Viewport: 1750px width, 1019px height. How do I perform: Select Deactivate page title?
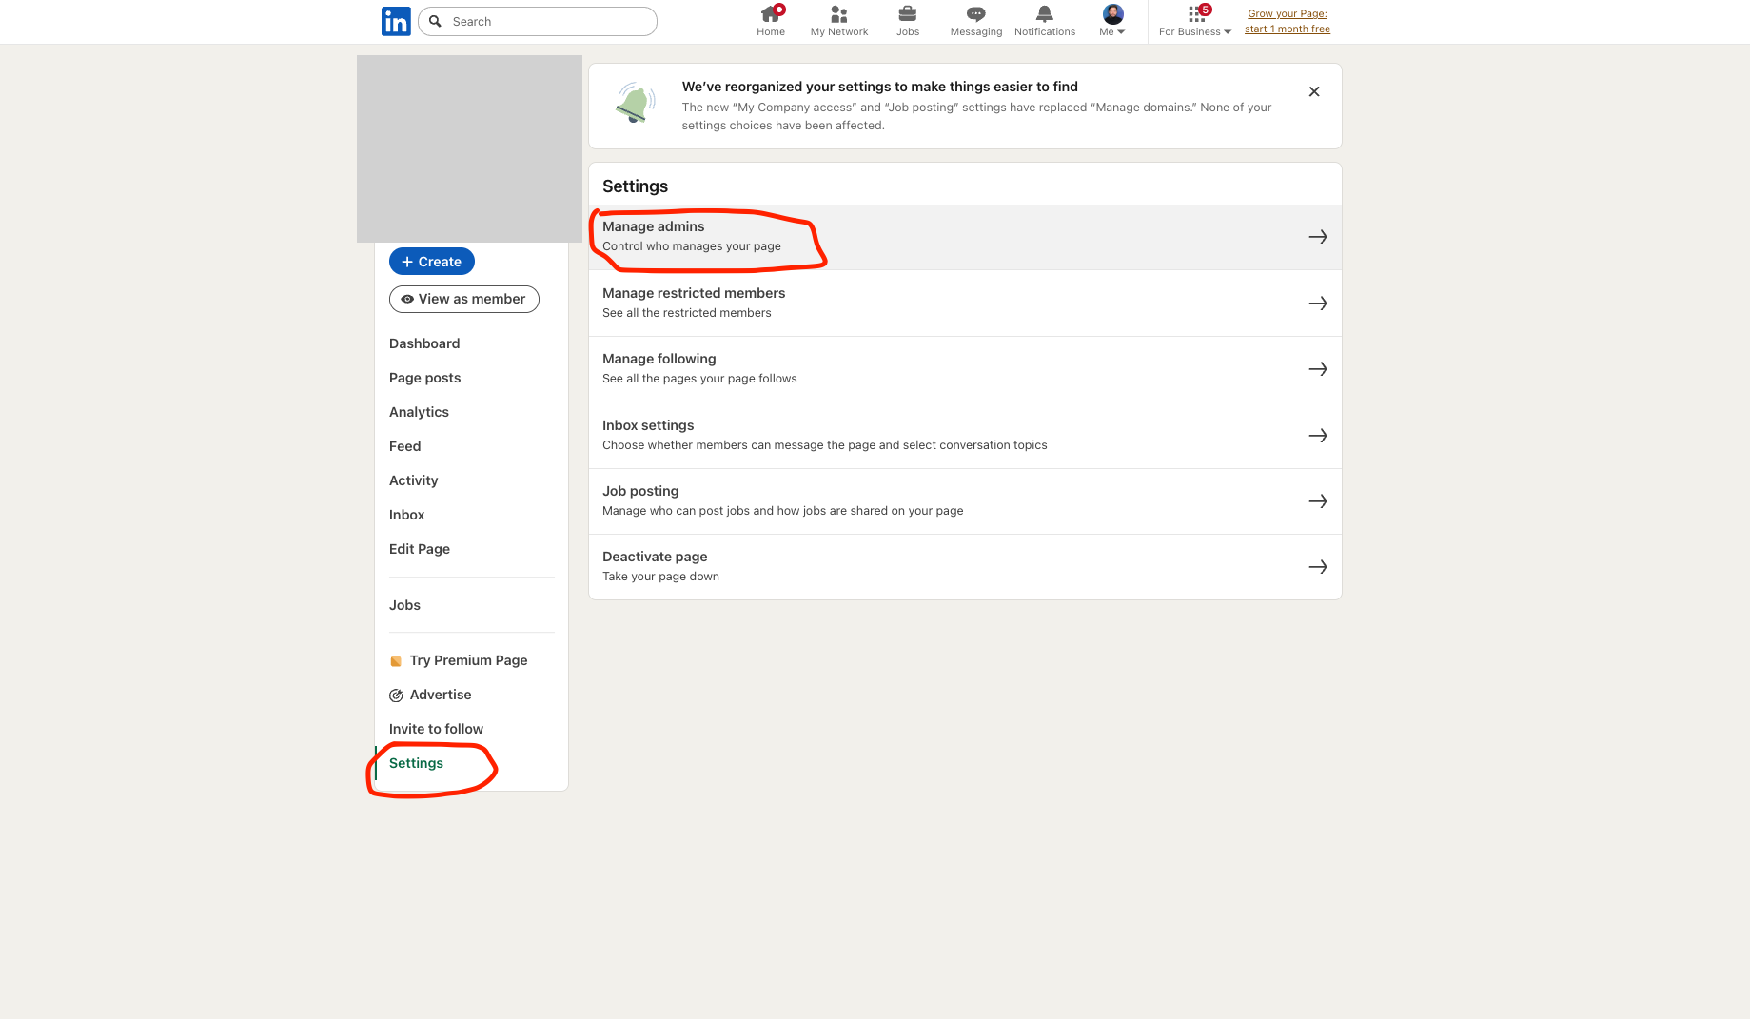tap(655, 557)
